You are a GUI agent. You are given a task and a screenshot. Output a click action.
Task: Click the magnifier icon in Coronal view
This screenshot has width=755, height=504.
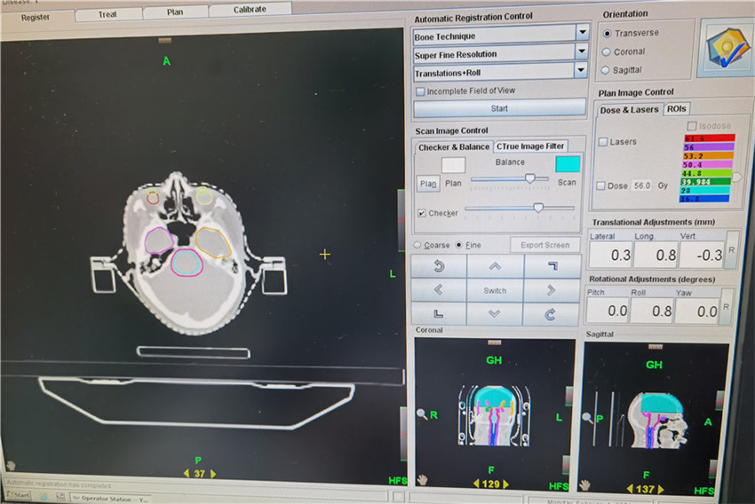coord(422,413)
